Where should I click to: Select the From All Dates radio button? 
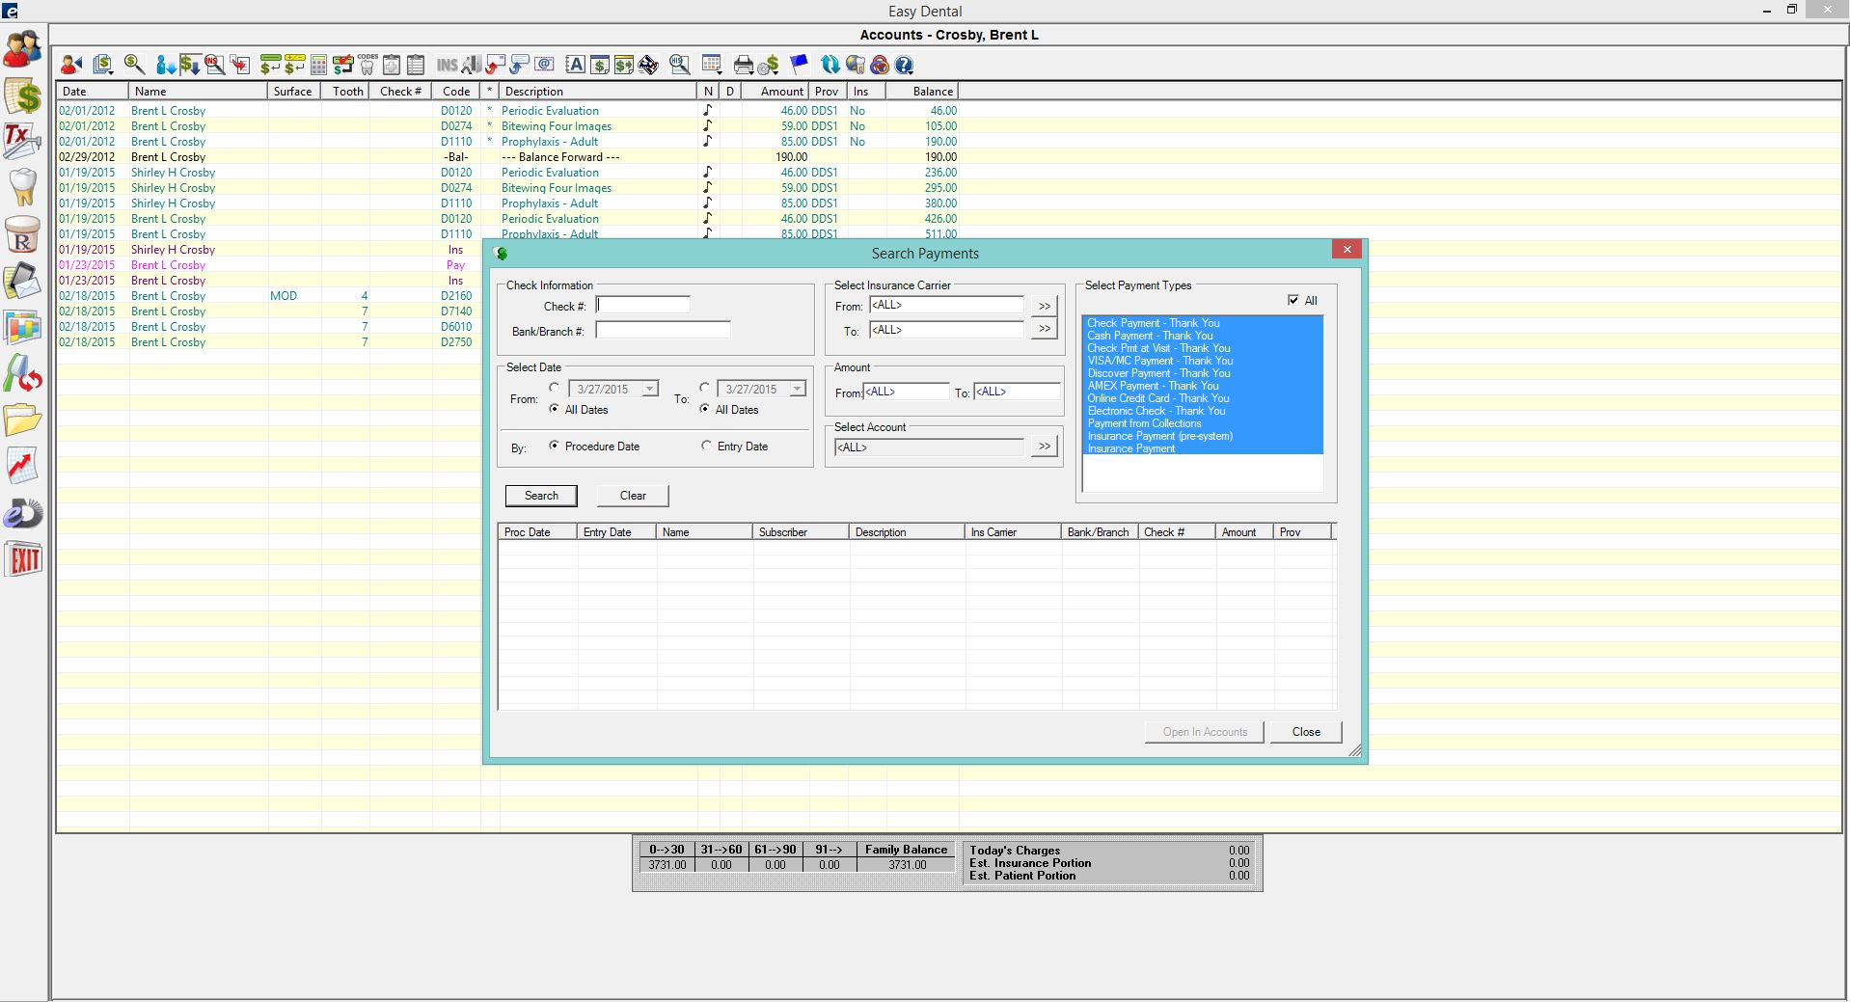pyautogui.click(x=554, y=409)
